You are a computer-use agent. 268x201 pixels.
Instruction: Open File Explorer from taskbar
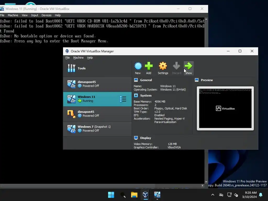pos(134,195)
